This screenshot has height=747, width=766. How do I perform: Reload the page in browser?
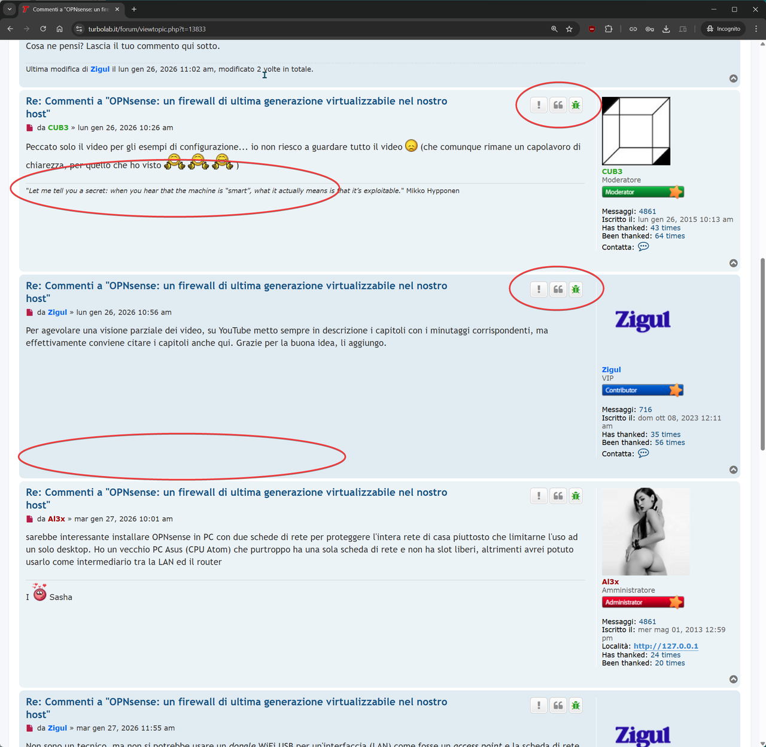point(43,29)
